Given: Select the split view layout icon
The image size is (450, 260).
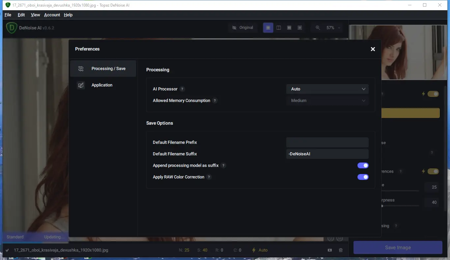Looking at the screenshot, I should [279, 28].
